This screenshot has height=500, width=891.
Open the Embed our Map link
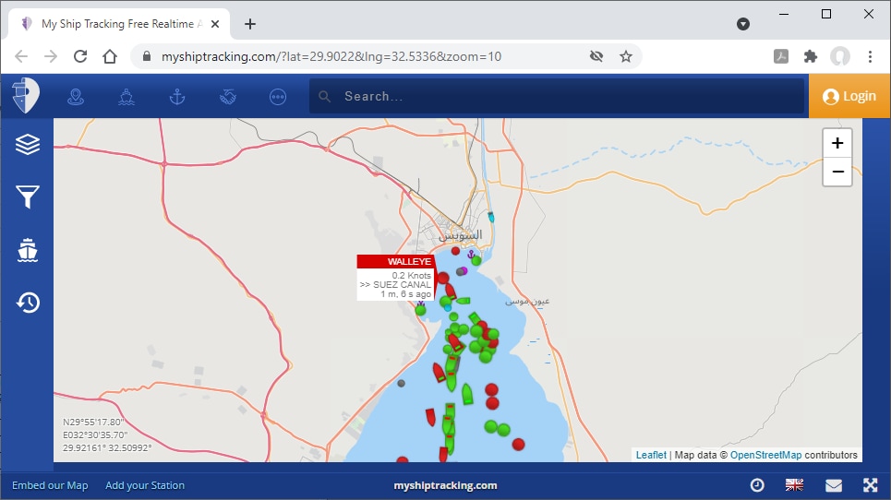tap(50, 485)
